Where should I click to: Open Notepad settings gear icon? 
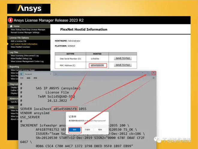pos(154,78)
